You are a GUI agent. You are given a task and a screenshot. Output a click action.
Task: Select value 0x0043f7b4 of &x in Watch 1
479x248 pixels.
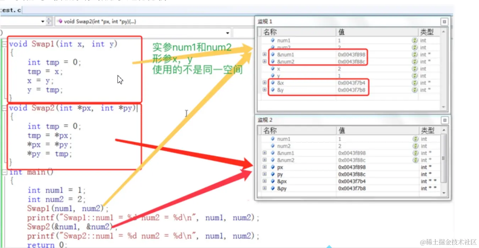(x=352, y=83)
